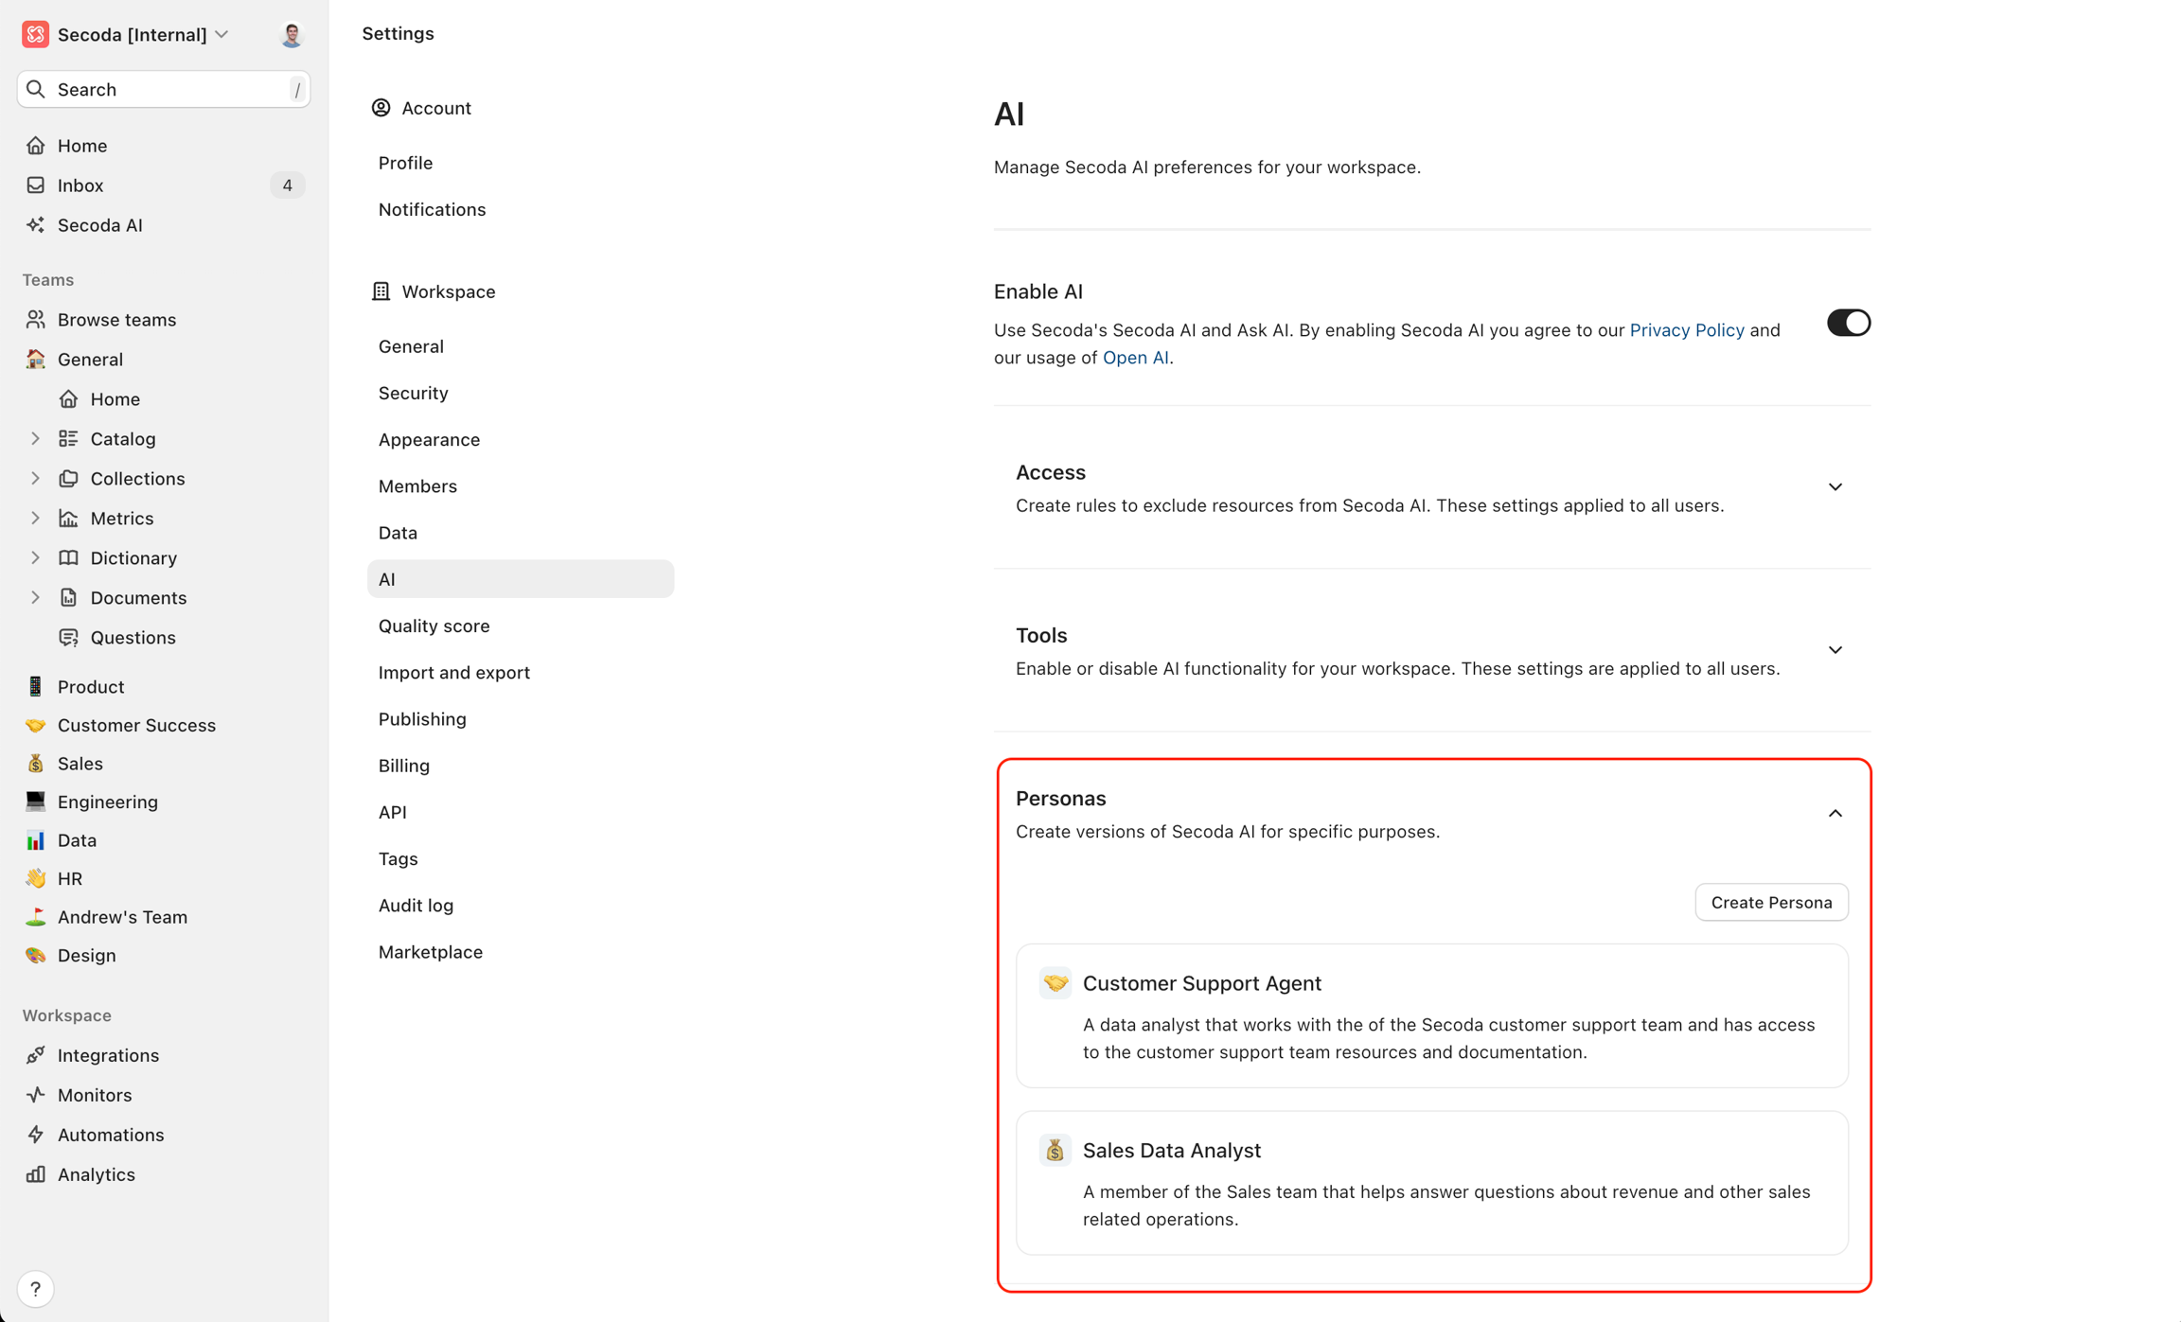This screenshot has height=1322, width=2181.
Task: Expand the Access section chevron
Action: (1835, 487)
